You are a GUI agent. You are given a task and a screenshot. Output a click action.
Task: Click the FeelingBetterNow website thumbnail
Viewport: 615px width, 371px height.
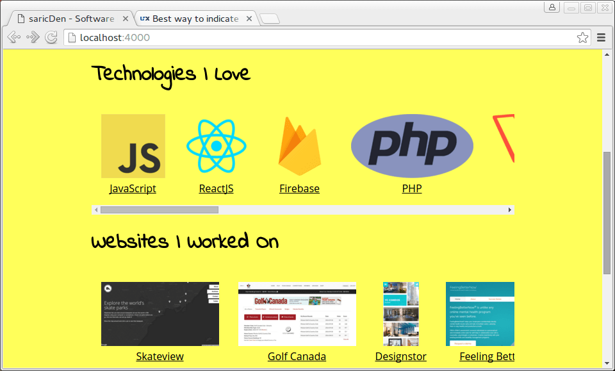coord(480,314)
